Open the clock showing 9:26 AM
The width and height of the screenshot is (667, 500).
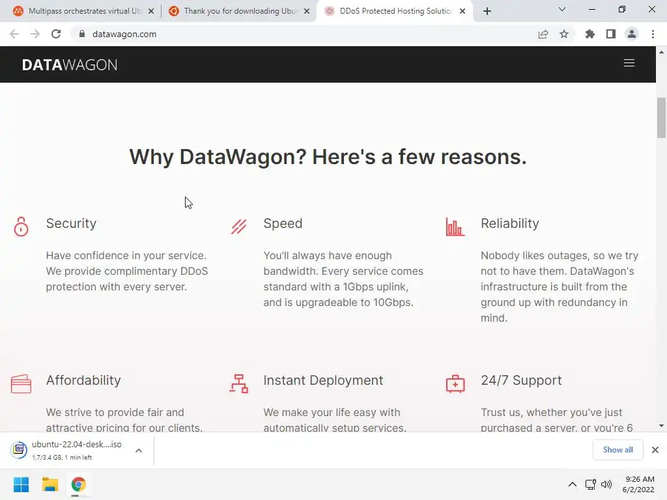(638, 484)
